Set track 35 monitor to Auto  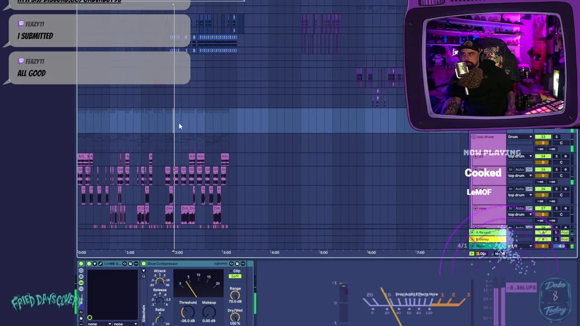[520, 169]
